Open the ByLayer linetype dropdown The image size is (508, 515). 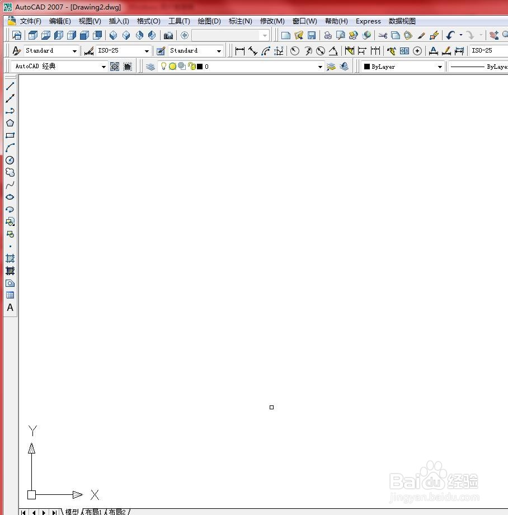pos(478,67)
